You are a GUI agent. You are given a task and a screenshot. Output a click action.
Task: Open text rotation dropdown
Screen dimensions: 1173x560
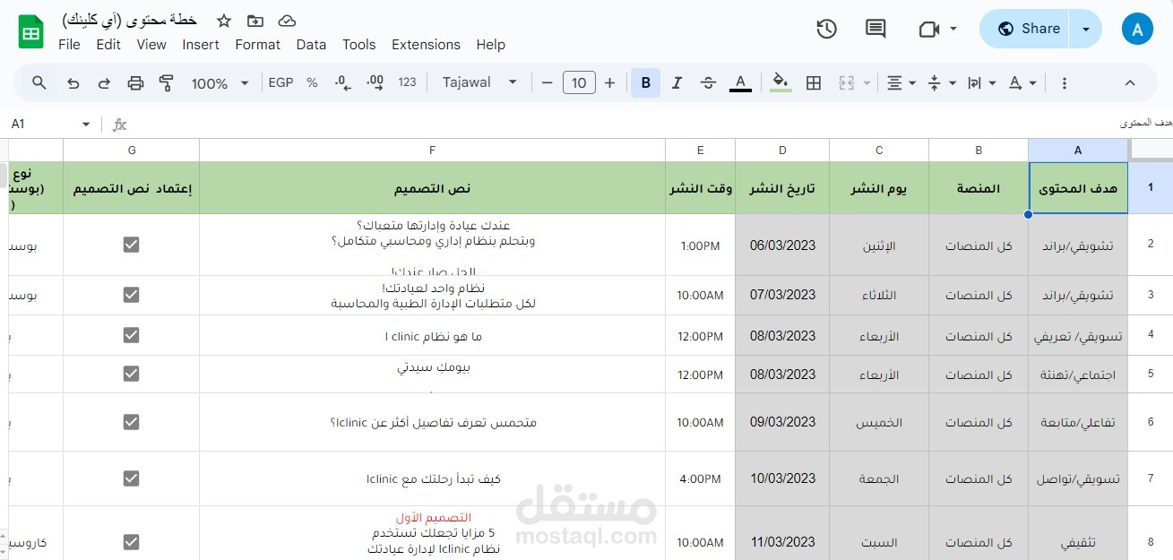coord(1022,83)
